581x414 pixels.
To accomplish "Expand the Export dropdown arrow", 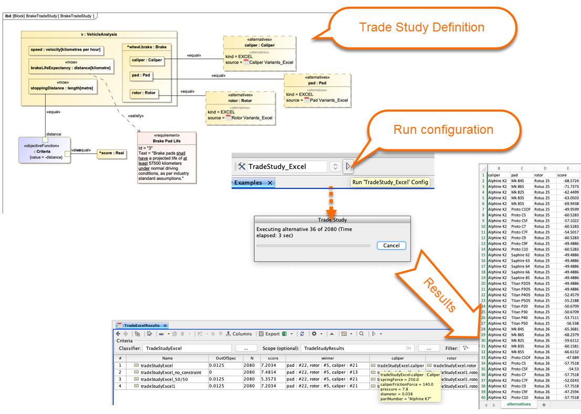I will [292, 334].
